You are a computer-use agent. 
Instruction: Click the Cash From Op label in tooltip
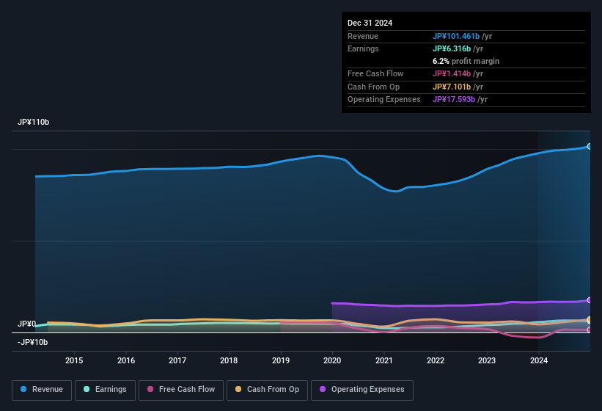click(x=373, y=87)
